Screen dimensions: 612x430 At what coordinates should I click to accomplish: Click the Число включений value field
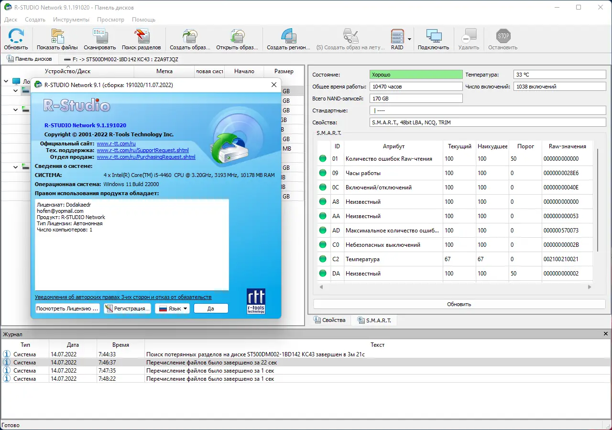coord(559,87)
